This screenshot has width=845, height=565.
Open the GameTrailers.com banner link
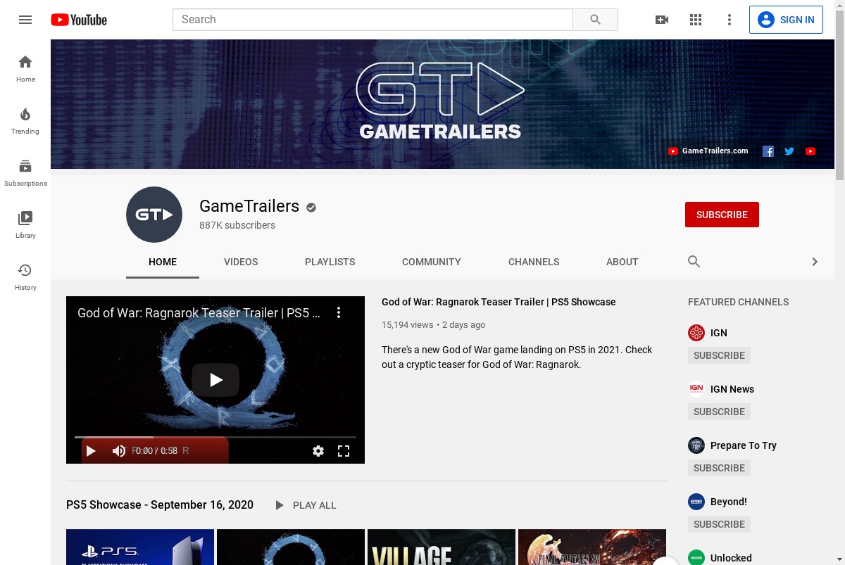[708, 151]
